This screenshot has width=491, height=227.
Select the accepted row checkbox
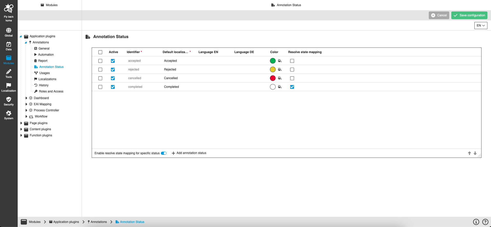pyautogui.click(x=100, y=61)
